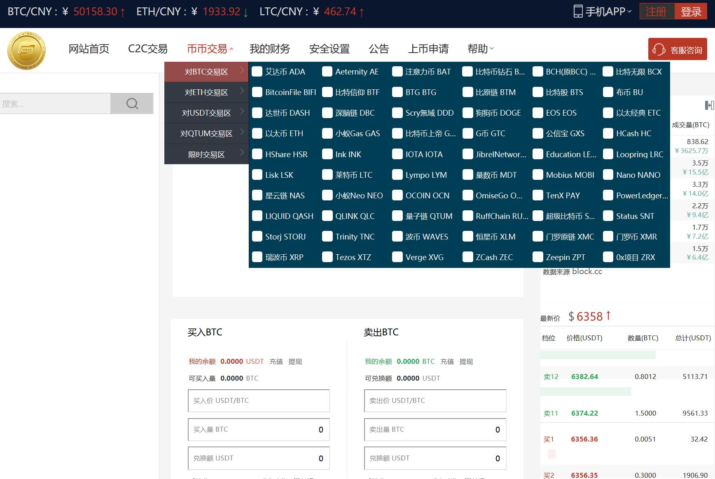Open 安全设置 in navigation

(329, 49)
